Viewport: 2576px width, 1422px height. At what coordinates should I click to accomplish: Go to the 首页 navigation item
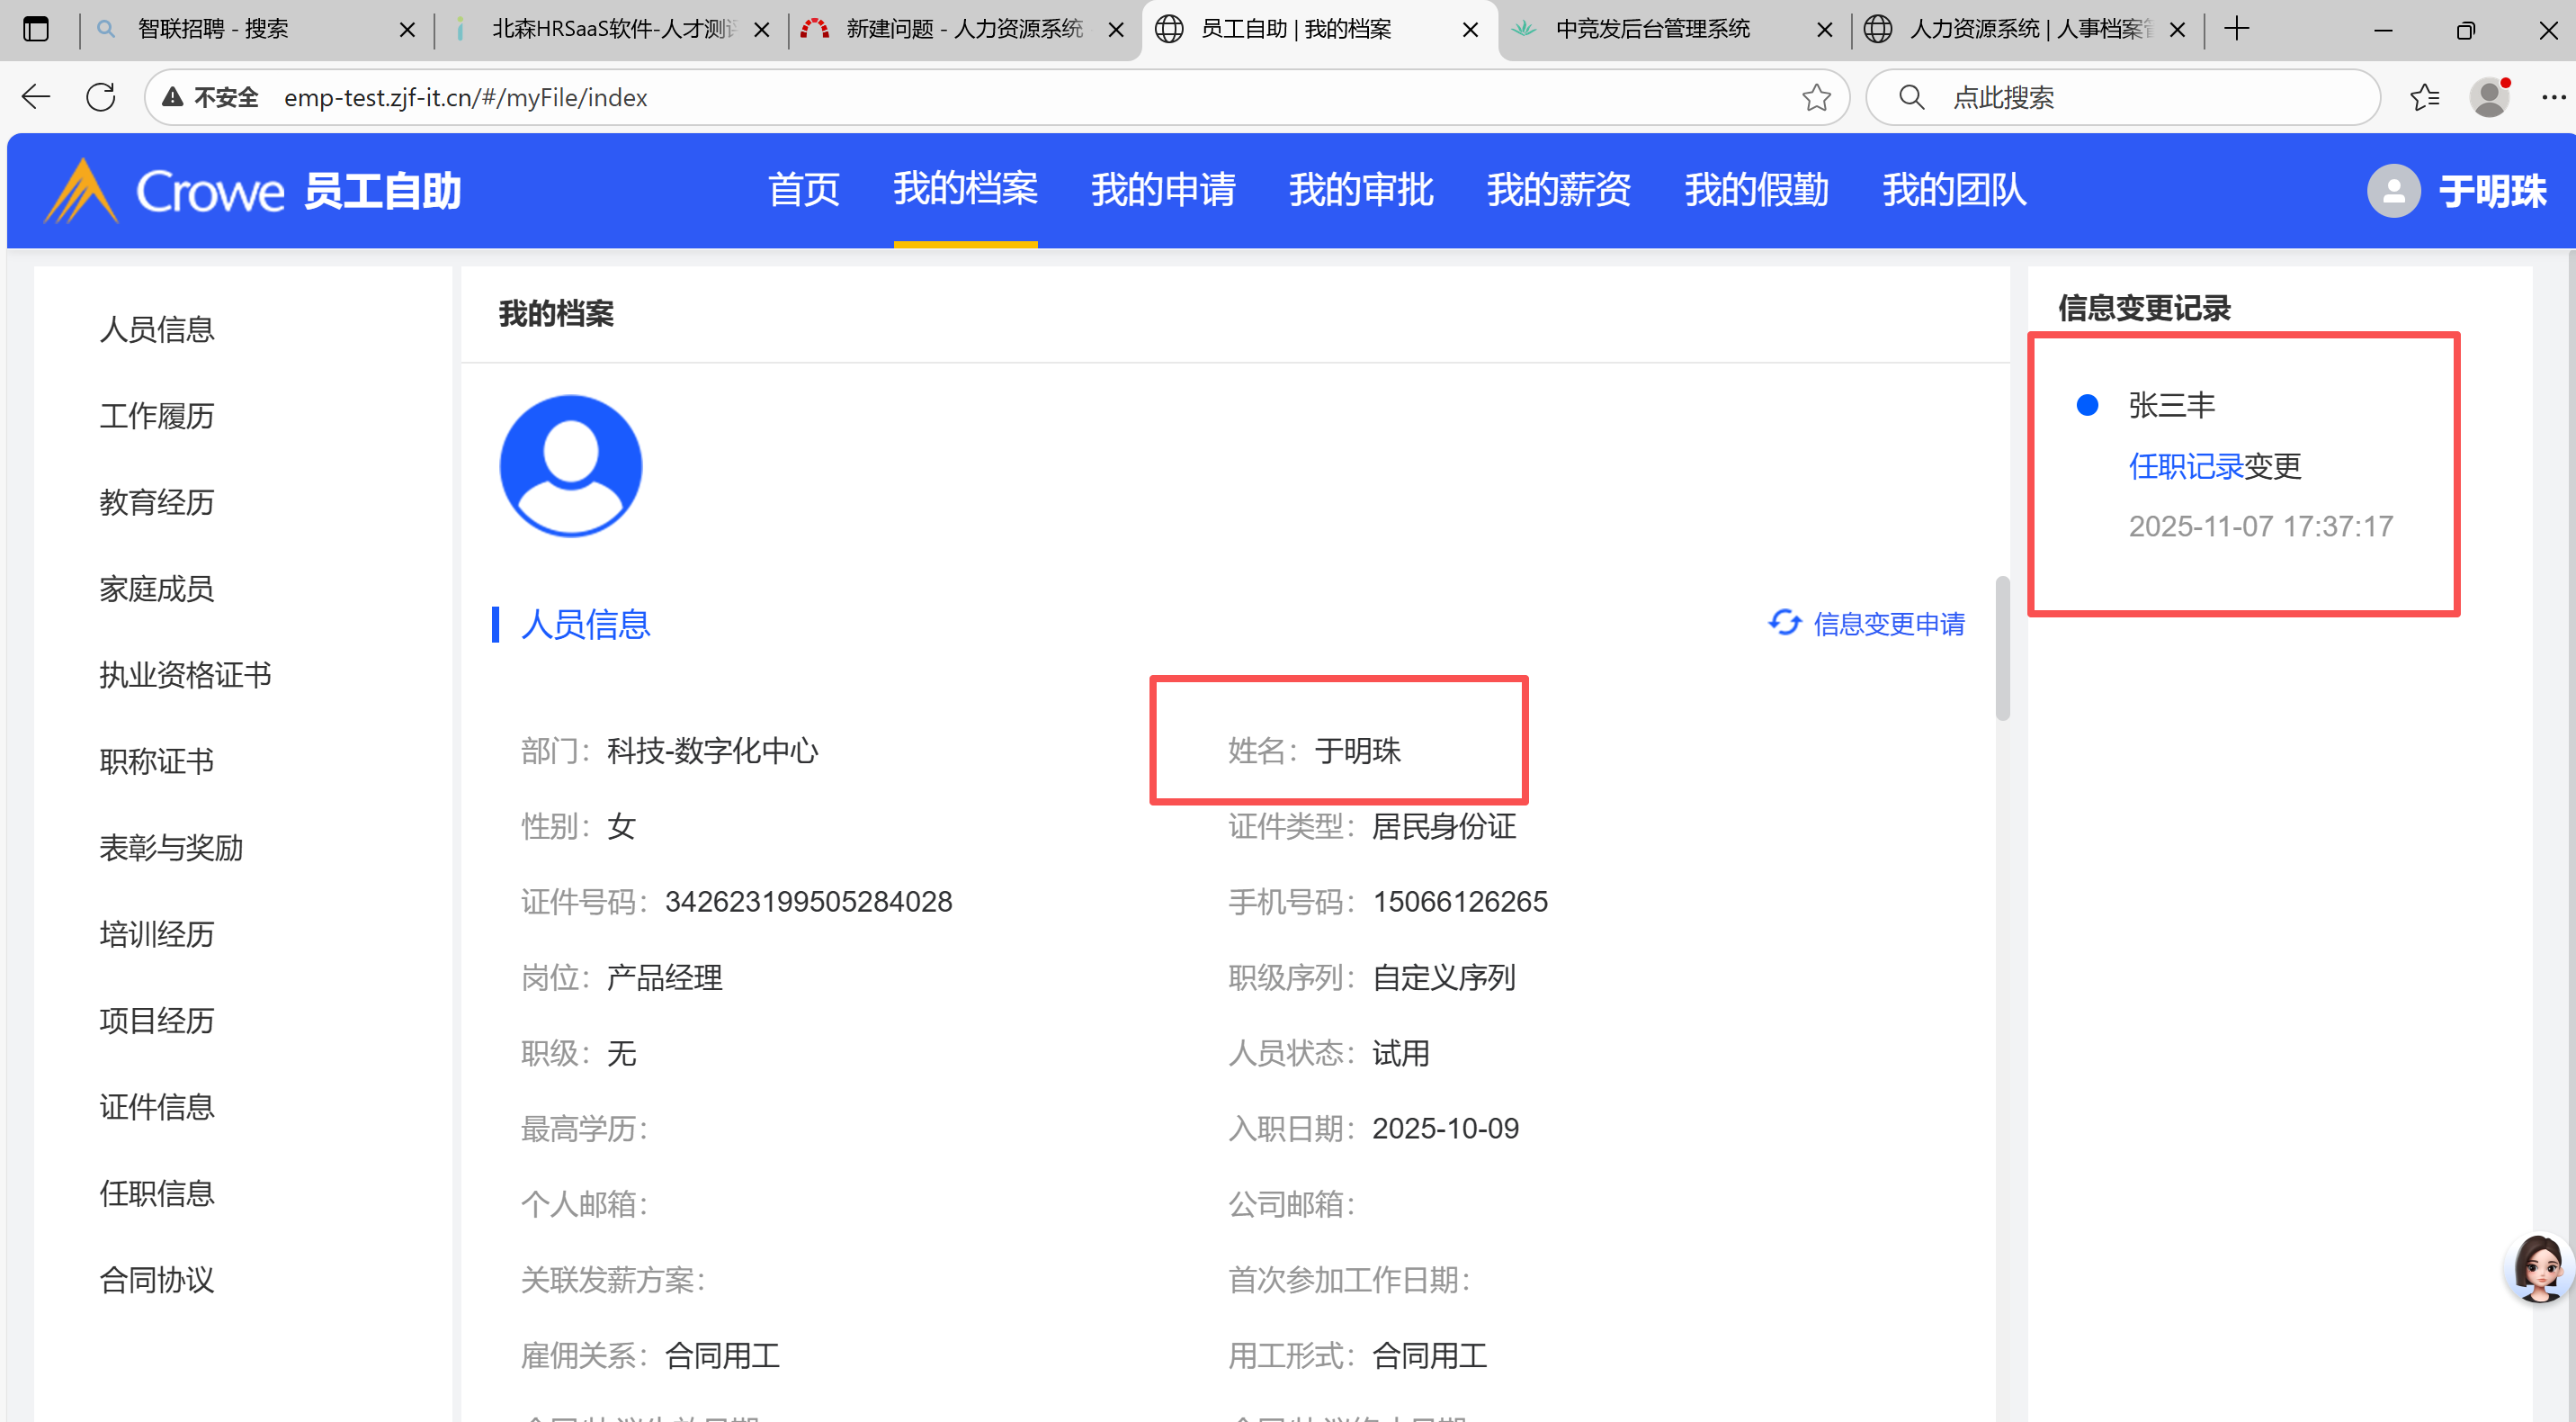[804, 190]
